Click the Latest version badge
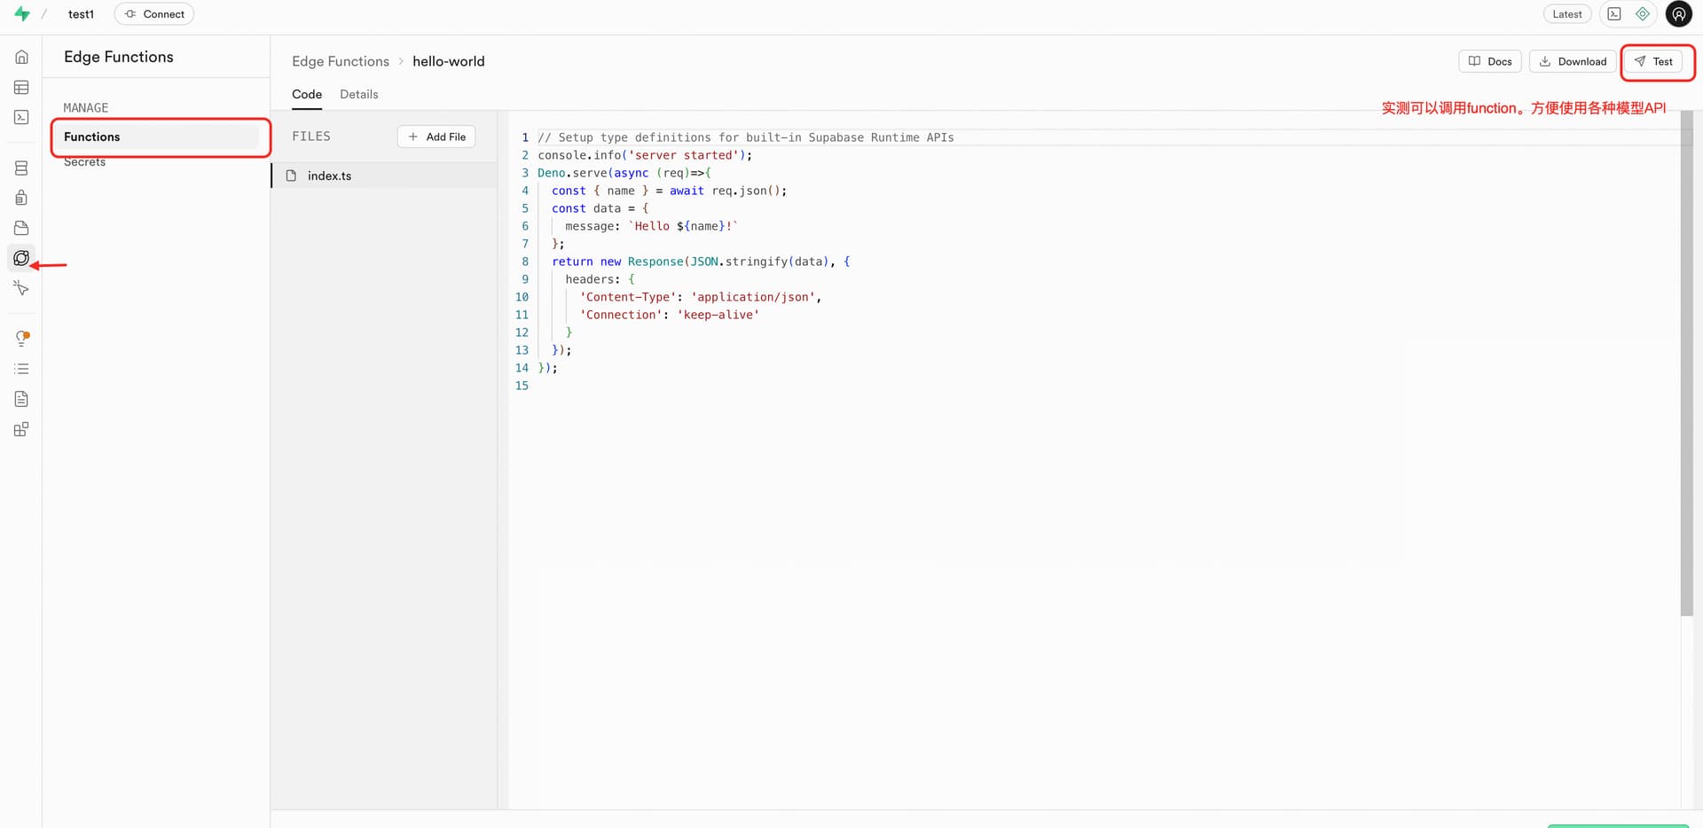1703x828 pixels. click(1567, 14)
